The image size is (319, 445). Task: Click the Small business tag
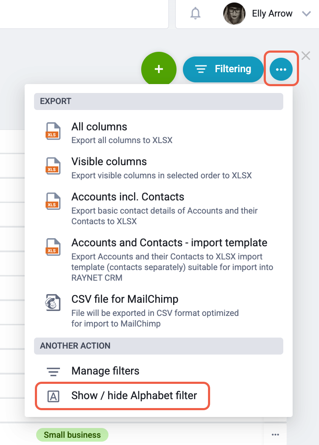coord(72,435)
